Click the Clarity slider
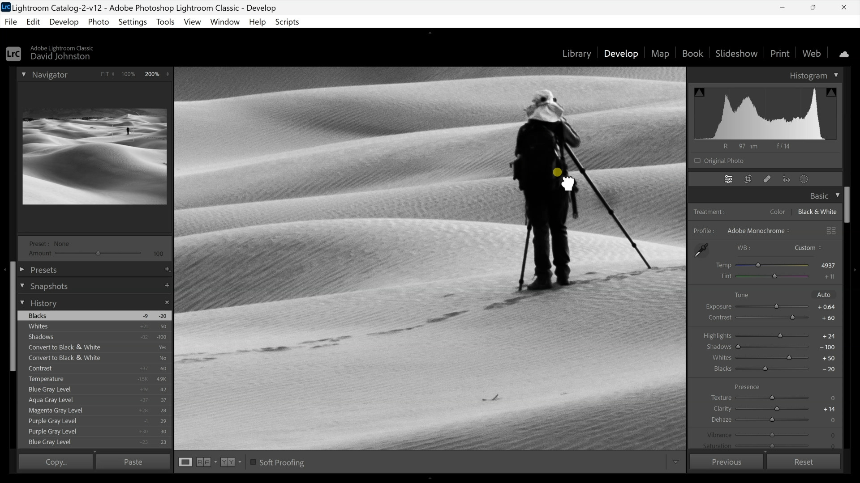Image resolution: width=860 pixels, height=483 pixels. (776, 408)
